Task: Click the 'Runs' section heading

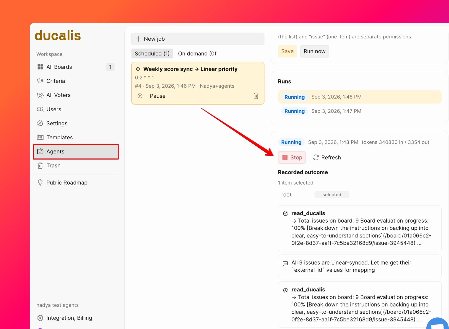Action: [285, 81]
